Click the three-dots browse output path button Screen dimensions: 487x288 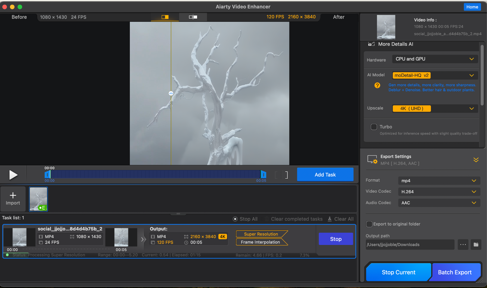(x=463, y=245)
